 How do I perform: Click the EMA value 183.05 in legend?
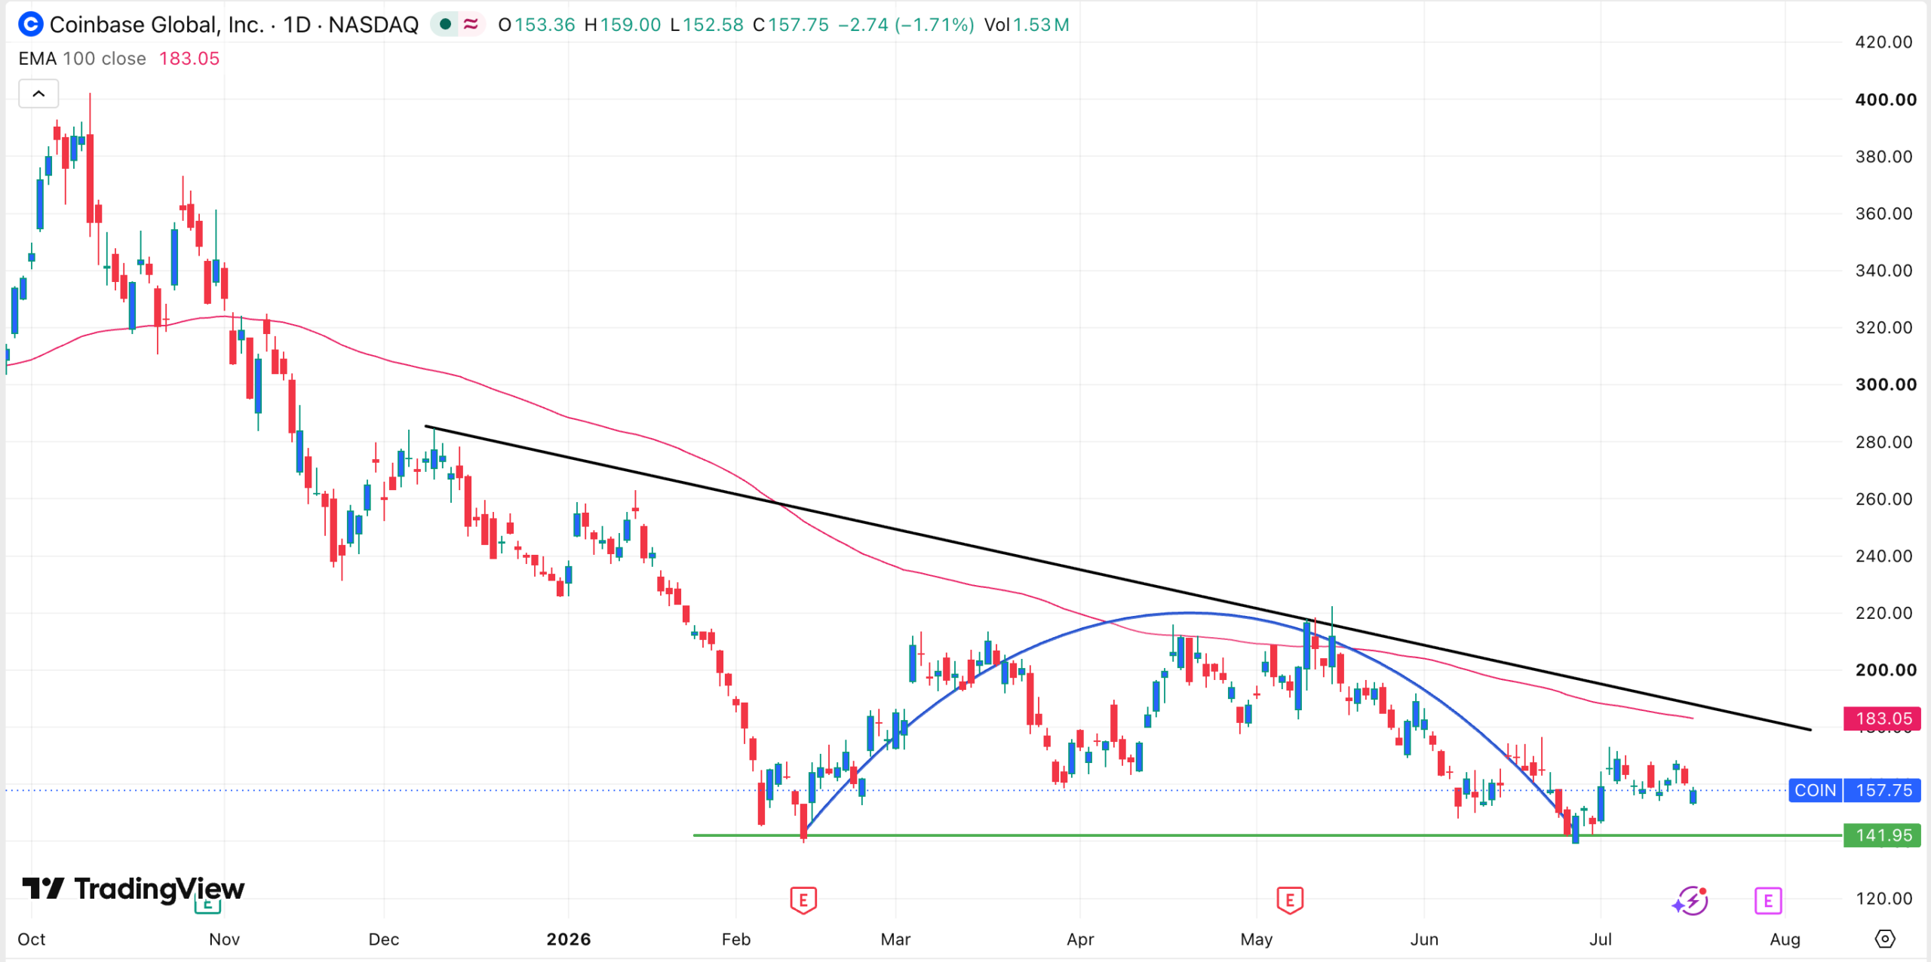pos(189,59)
